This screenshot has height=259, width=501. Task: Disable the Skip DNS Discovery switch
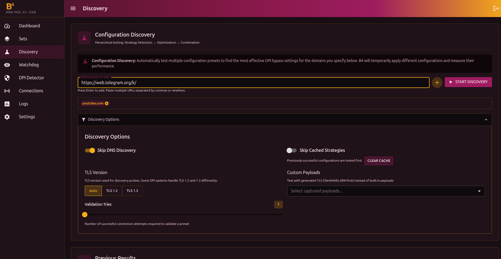[x=90, y=150]
